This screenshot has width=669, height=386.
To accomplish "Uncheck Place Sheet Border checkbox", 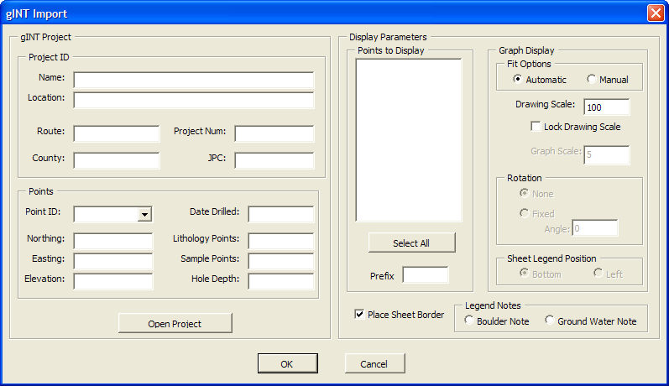I will click(x=360, y=315).
